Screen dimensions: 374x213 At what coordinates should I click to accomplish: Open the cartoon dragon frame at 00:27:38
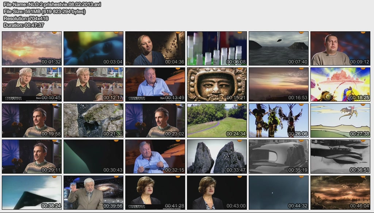(340, 121)
